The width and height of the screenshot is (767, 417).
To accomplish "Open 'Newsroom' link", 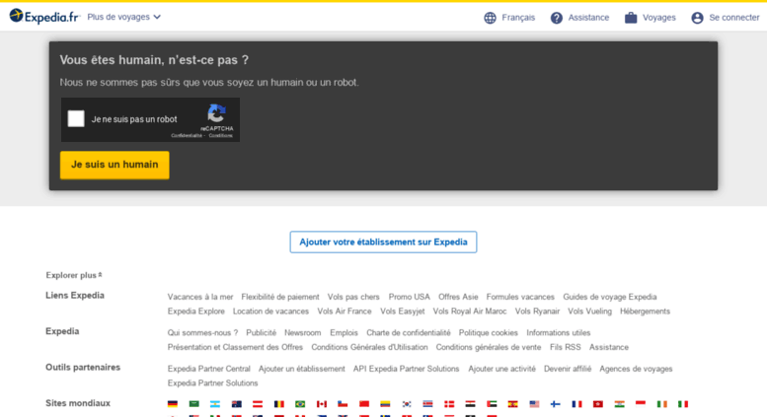I will coord(302,333).
